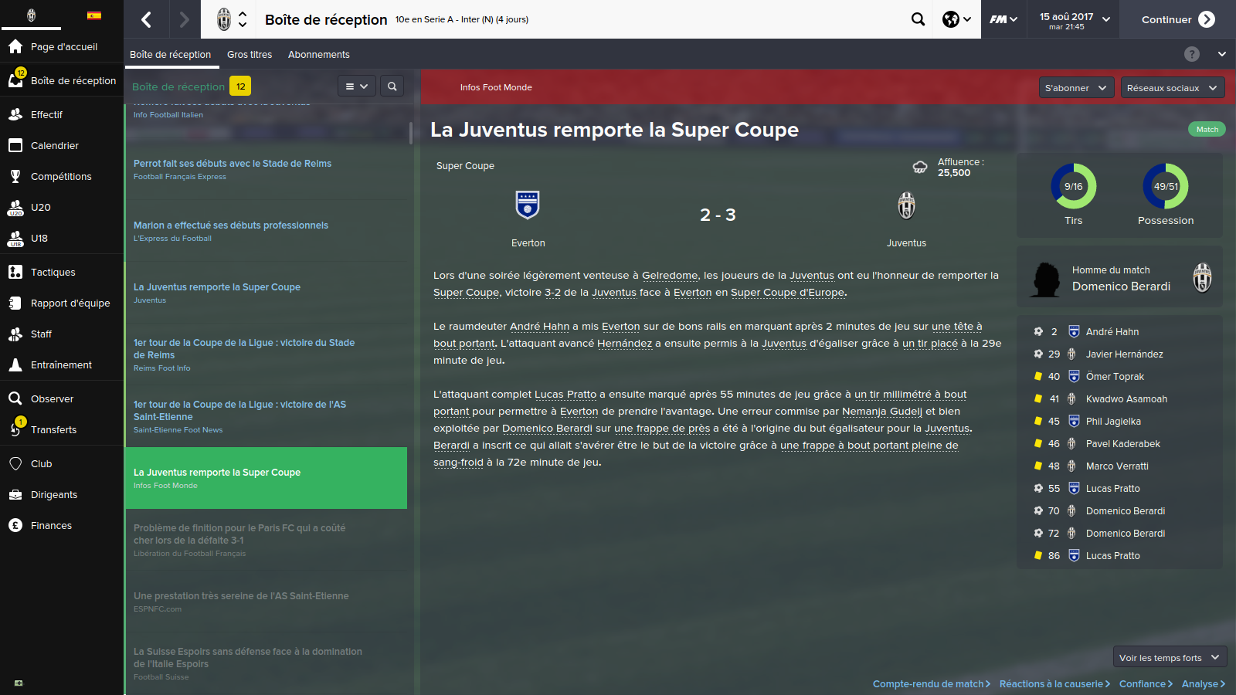Open the Analyse link
The height and width of the screenshot is (695, 1236).
[x=1204, y=683]
